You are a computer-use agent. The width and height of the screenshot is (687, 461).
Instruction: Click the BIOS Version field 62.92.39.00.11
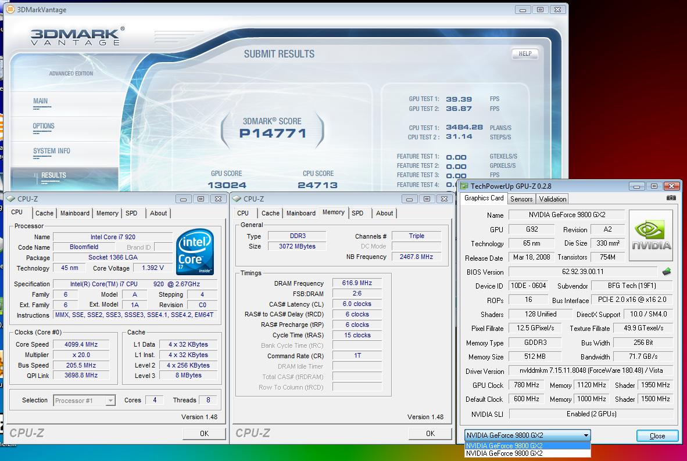[582, 272]
